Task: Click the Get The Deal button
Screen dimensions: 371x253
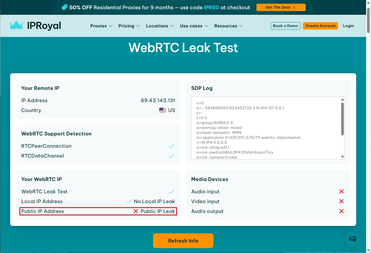Action: click(281, 7)
